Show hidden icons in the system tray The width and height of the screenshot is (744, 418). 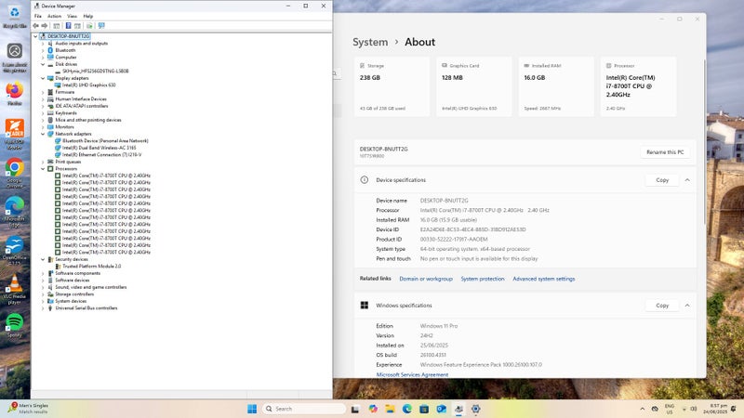point(643,409)
